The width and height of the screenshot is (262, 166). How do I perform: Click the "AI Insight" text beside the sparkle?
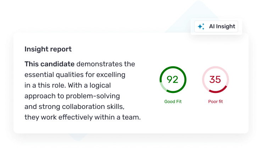coord(222,27)
